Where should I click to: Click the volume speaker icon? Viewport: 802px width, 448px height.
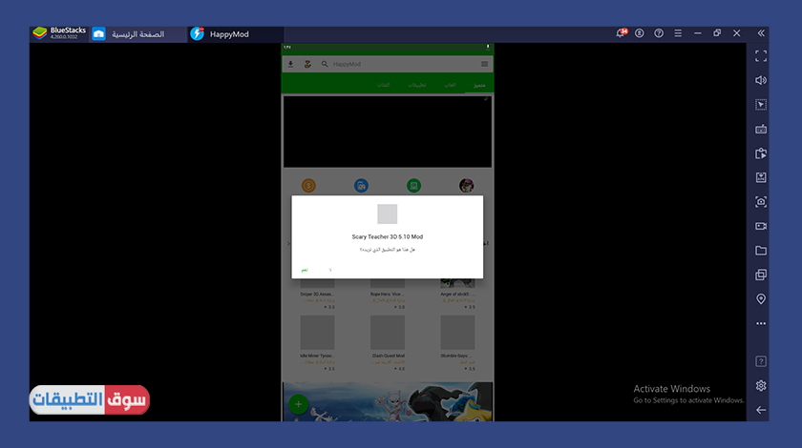tap(761, 80)
